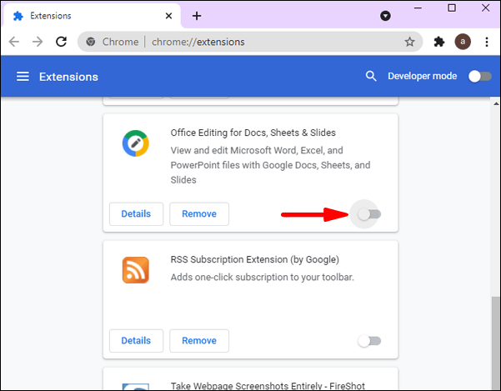Click the Chrome site info icon
501x391 pixels.
point(91,42)
